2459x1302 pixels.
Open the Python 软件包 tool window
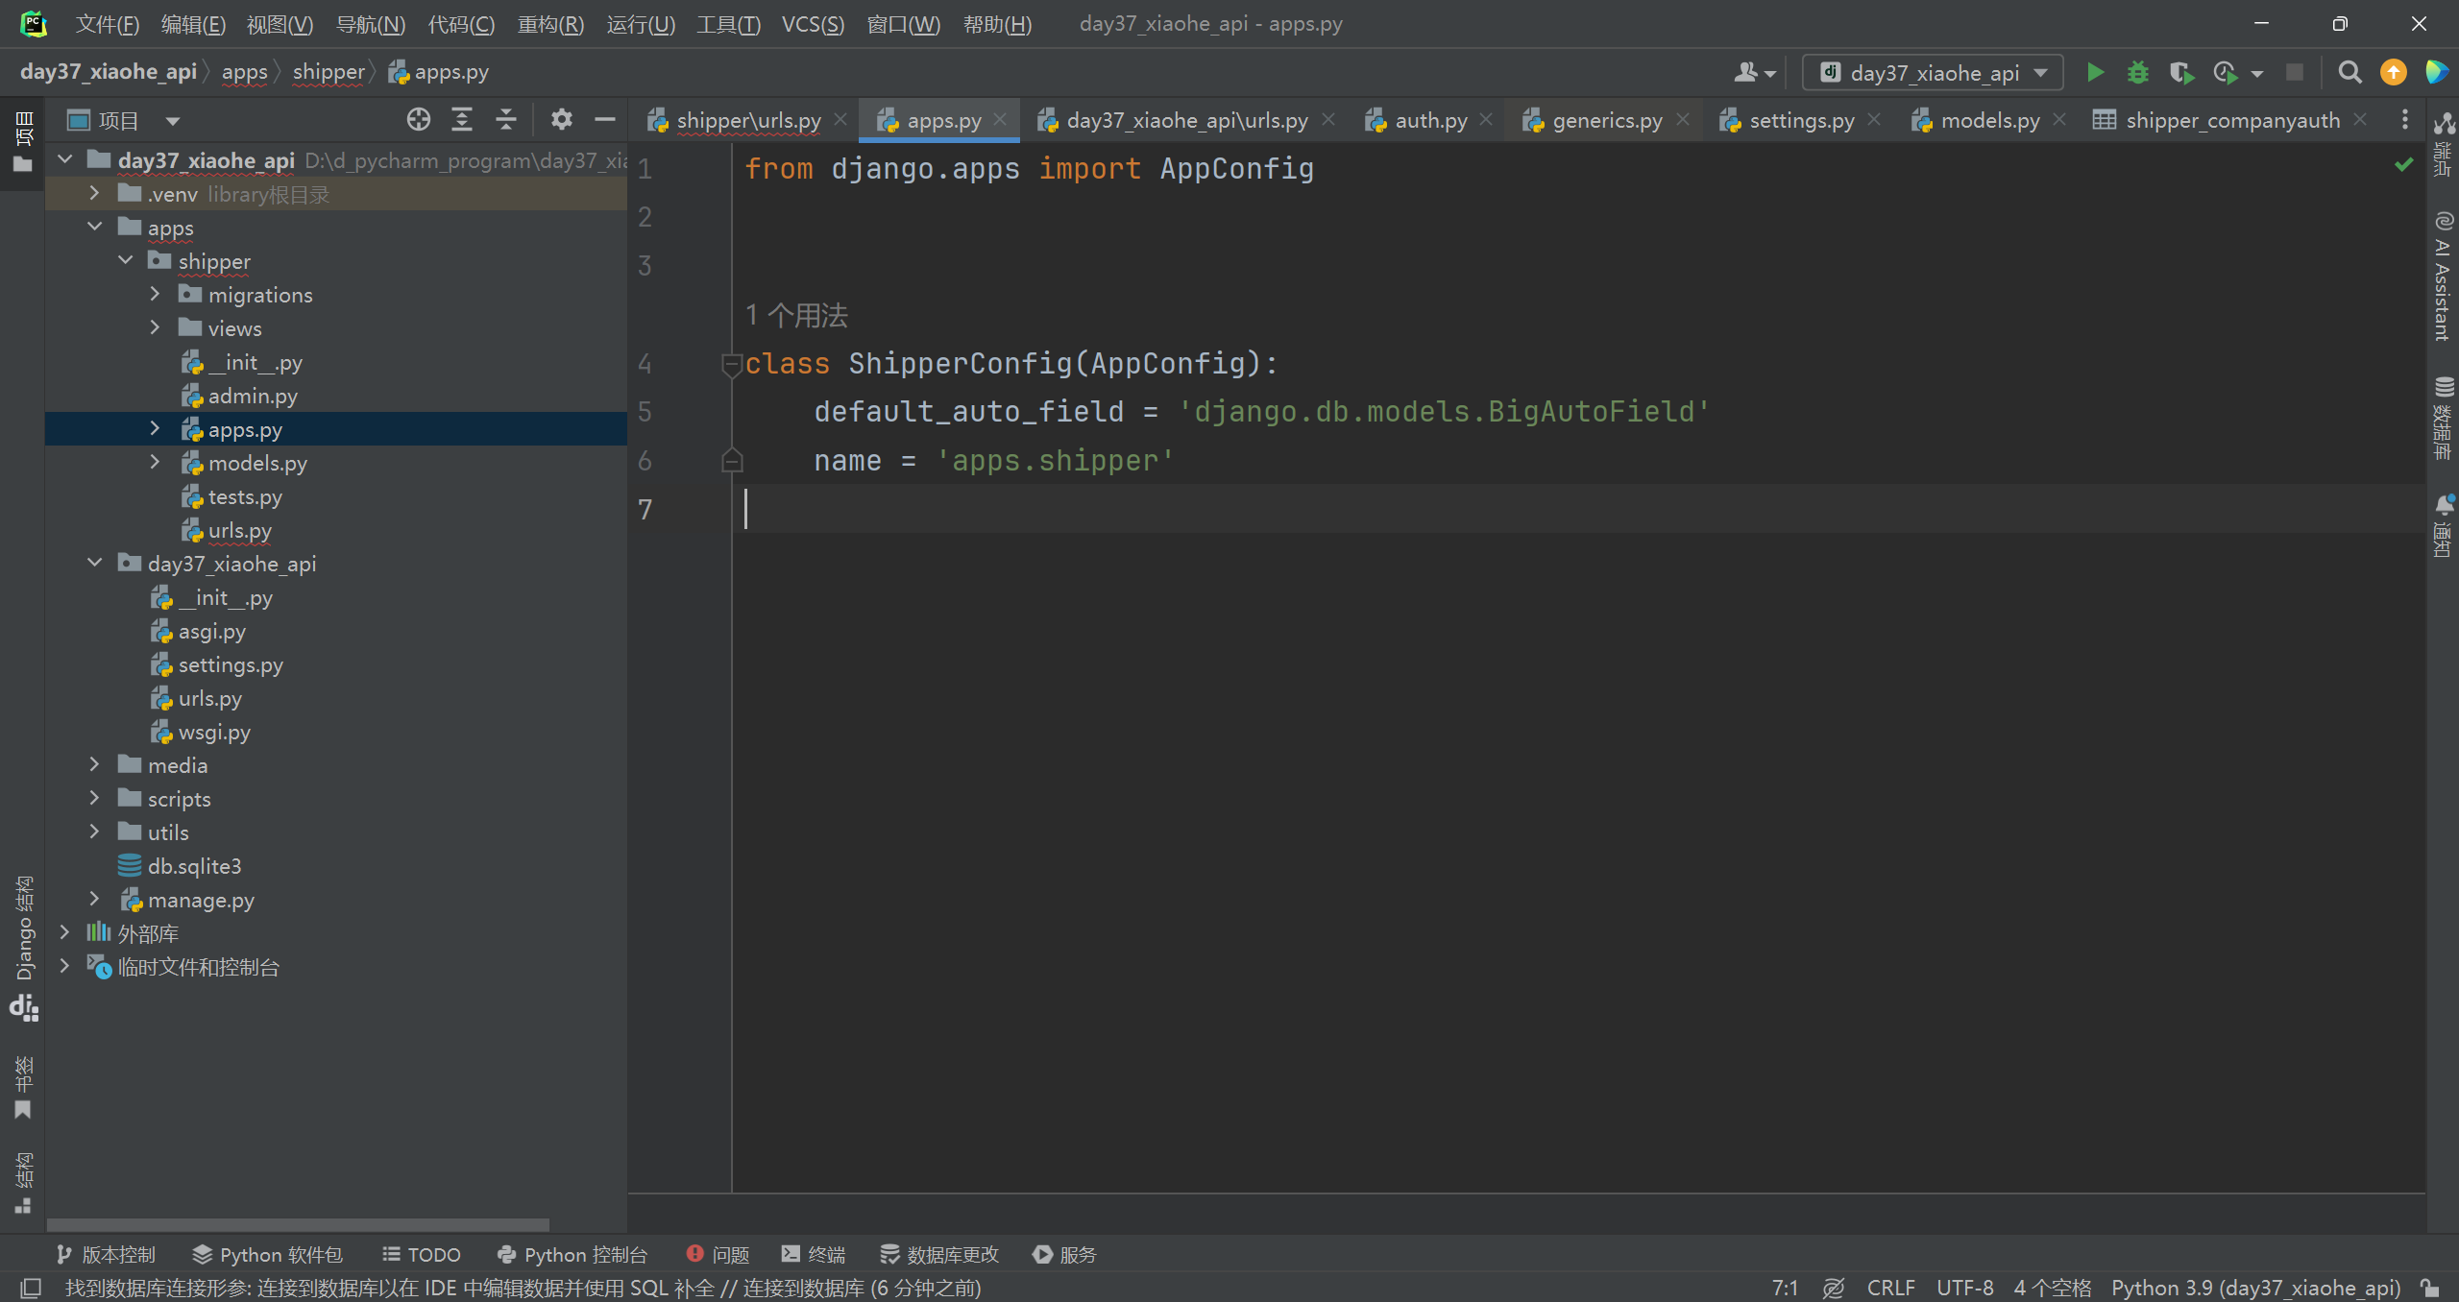pyautogui.click(x=268, y=1254)
